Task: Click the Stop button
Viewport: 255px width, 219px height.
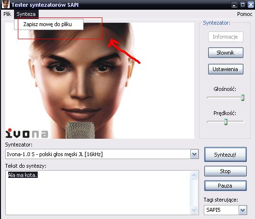Action: [225, 171]
